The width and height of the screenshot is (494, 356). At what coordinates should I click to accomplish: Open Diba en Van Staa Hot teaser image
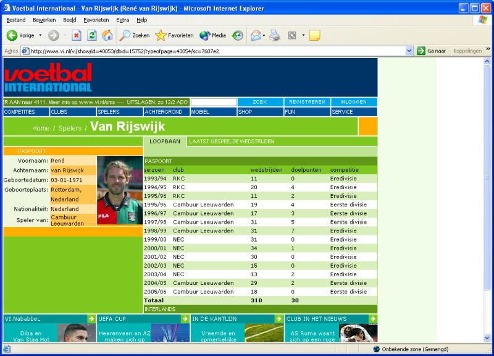(77, 333)
